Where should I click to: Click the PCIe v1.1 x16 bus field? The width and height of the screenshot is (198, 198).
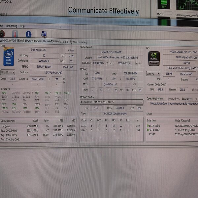(181, 68)
